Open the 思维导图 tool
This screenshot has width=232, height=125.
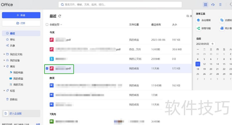[204, 28]
